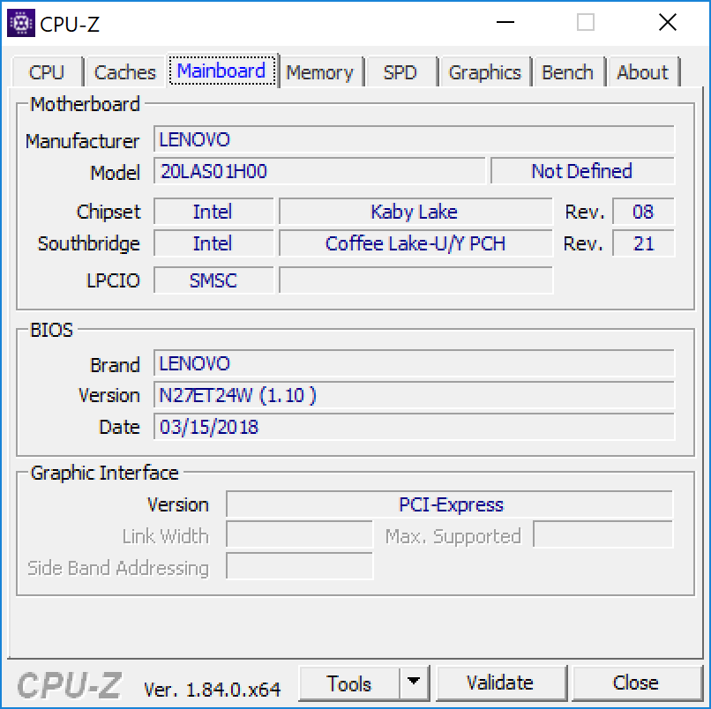The image size is (711, 709).
Task: Click the Southbridge vendor field 'Intel'
Action: click(213, 243)
